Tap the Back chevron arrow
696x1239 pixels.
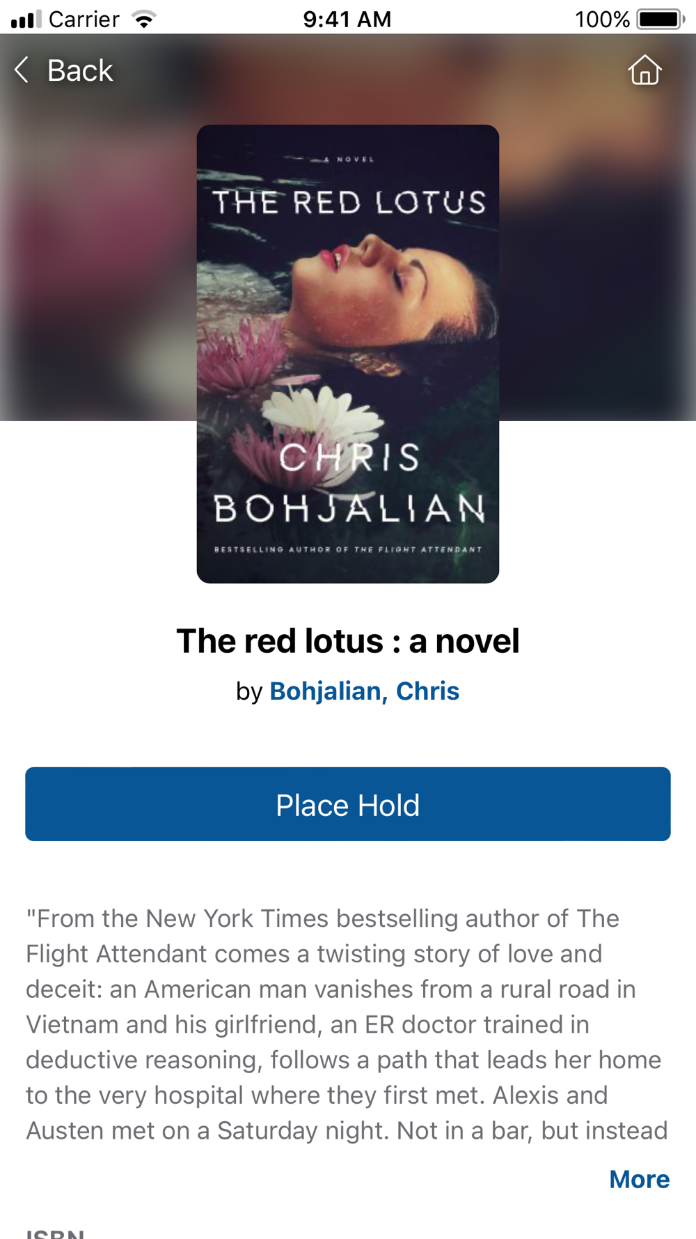pos(22,70)
